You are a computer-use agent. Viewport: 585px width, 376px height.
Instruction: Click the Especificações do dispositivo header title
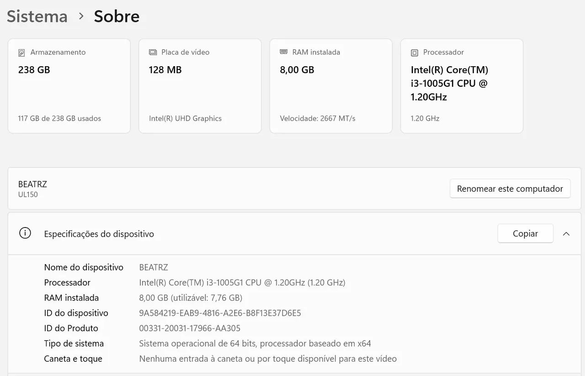pyautogui.click(x=99, y=234)
